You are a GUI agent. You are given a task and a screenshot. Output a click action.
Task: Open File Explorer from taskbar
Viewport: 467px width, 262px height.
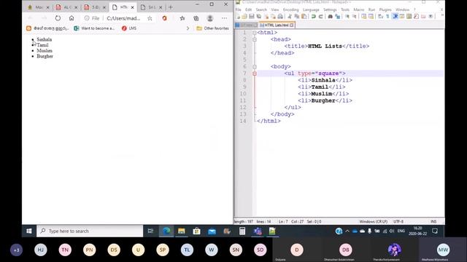coord(182,231)
